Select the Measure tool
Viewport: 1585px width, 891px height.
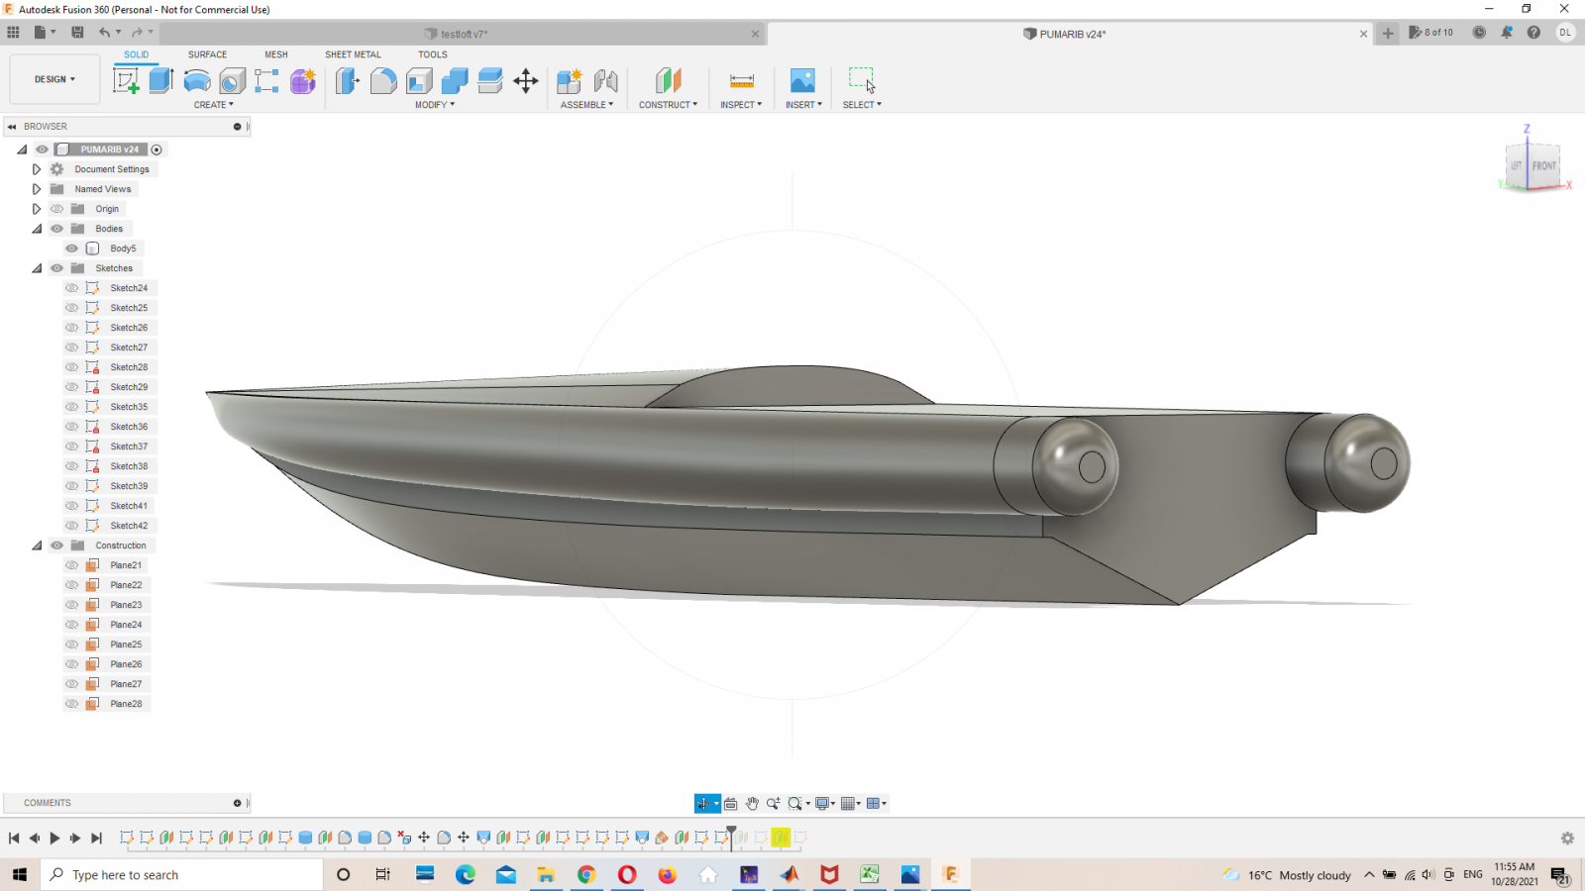click(742, 80)
